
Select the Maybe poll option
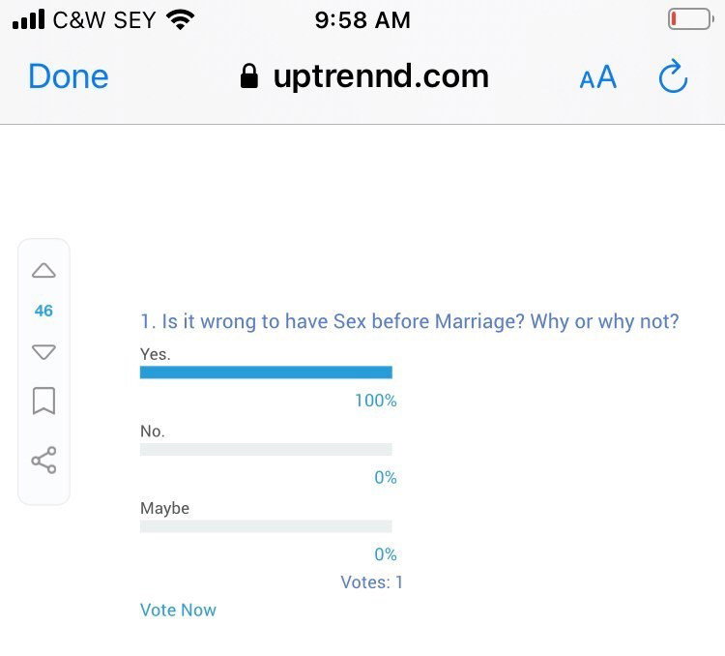coord(164,508)
